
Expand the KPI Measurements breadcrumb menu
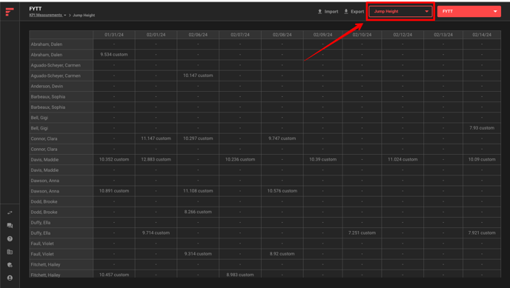point(47,16)
